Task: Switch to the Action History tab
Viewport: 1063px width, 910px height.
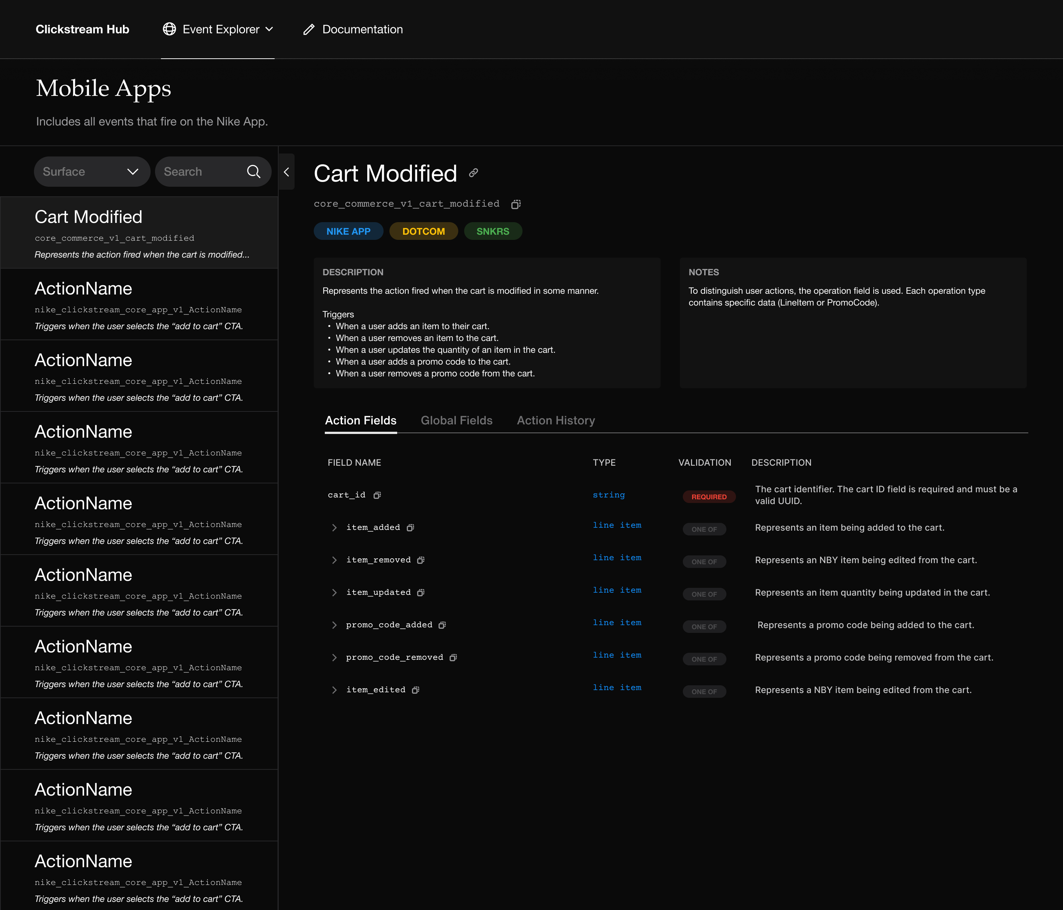Action: click(555, 420)
